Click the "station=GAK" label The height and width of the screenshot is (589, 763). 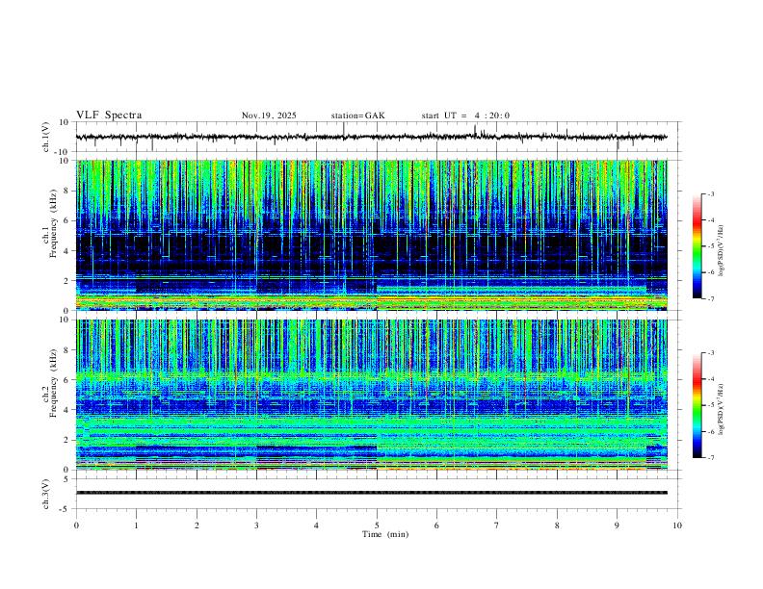(357, 115)
